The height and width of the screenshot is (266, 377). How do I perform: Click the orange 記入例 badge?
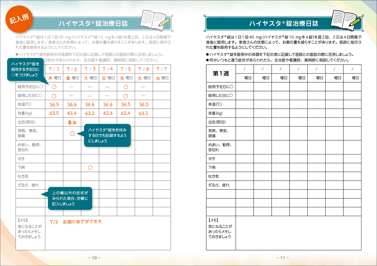pyautogui.click(x=19, y=19)
